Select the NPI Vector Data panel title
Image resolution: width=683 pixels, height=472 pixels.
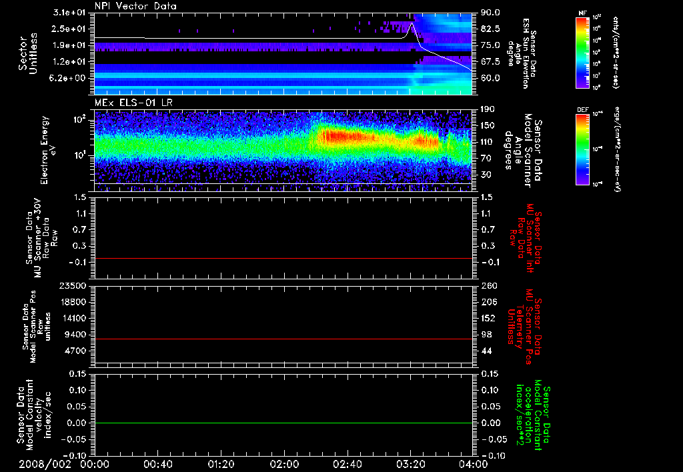coord(136,6)
